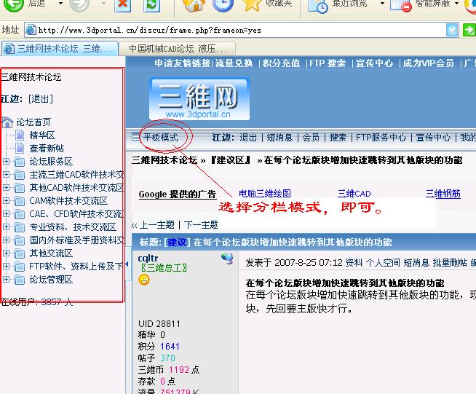Click the 三维网 logo banner

200,99
